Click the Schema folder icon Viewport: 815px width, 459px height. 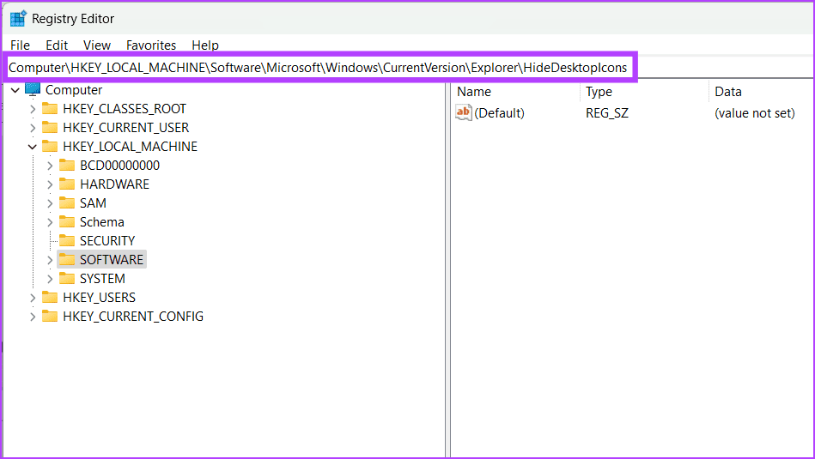pyautogui.click(x=67, y=221)
